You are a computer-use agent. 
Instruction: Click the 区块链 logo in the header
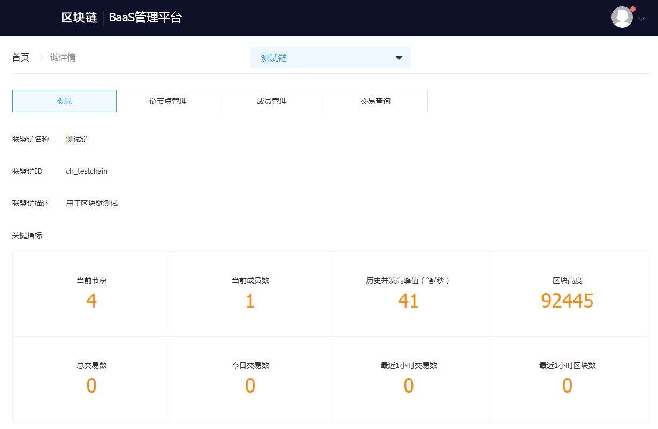tap(78, 17)
